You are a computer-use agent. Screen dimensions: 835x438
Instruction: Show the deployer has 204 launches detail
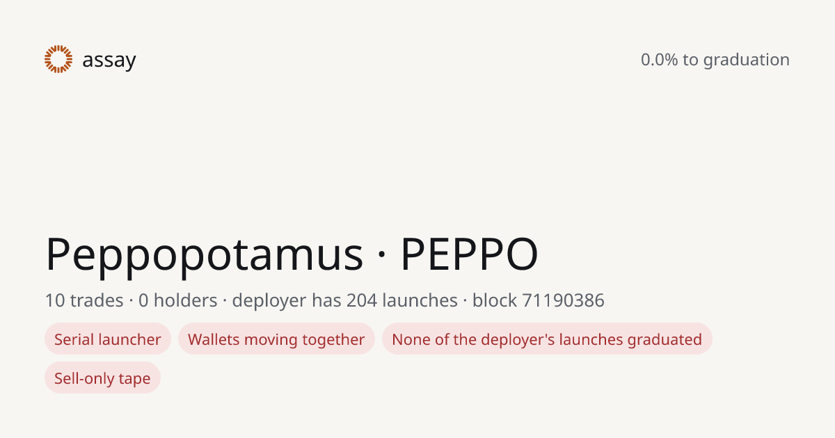point(344,300)
